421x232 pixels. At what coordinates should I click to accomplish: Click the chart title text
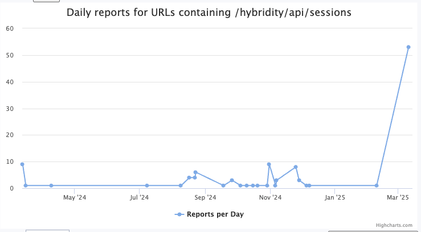(x=209, y=12)
